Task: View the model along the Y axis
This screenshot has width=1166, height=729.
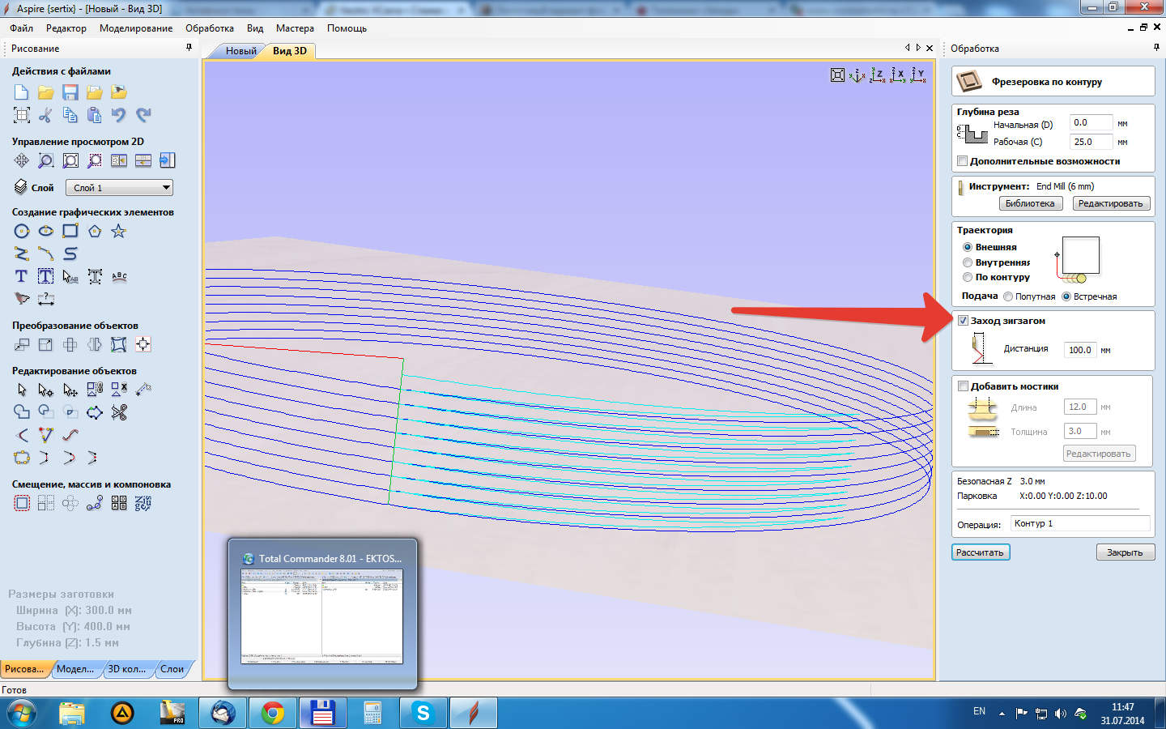Action: 918,75
